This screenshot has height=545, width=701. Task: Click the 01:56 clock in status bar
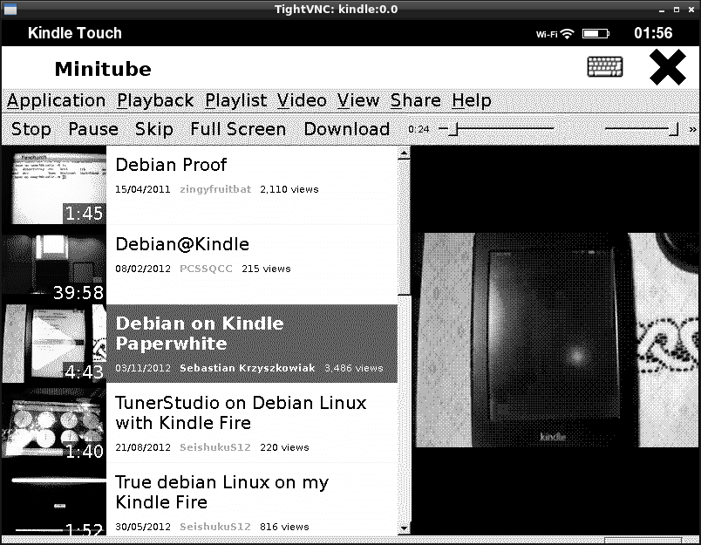(x=653, y=33)
